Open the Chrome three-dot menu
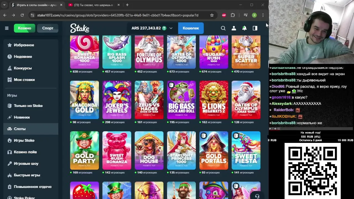This screenshot has height=199, width=354. coord(263,15)
